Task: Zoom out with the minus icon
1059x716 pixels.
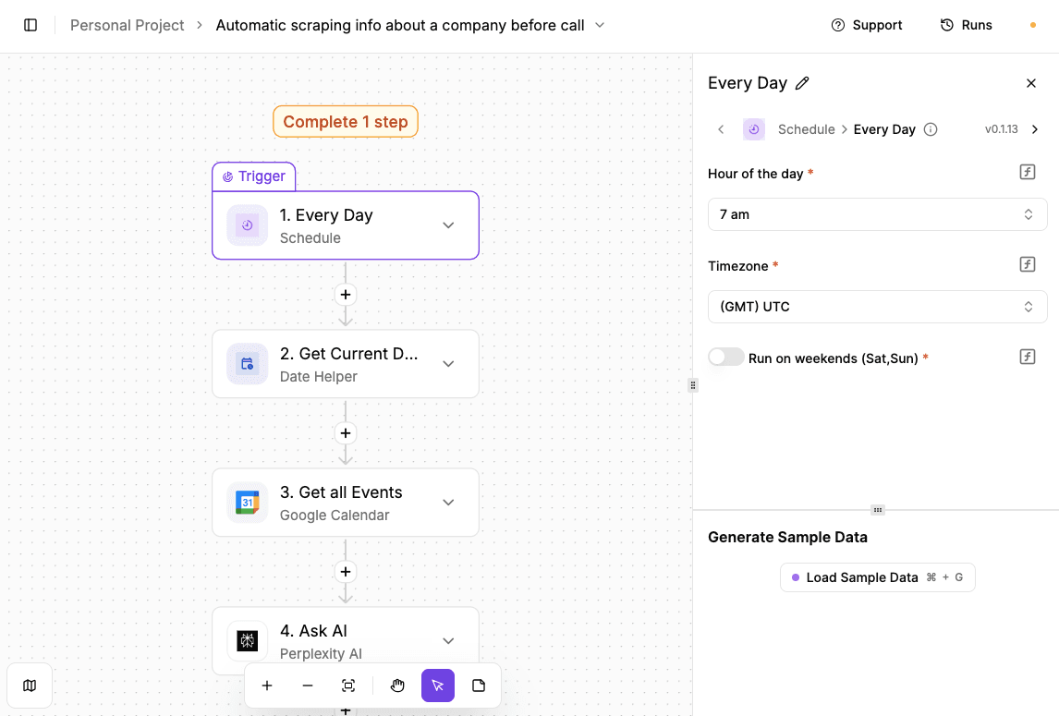Action: point(308,686)
